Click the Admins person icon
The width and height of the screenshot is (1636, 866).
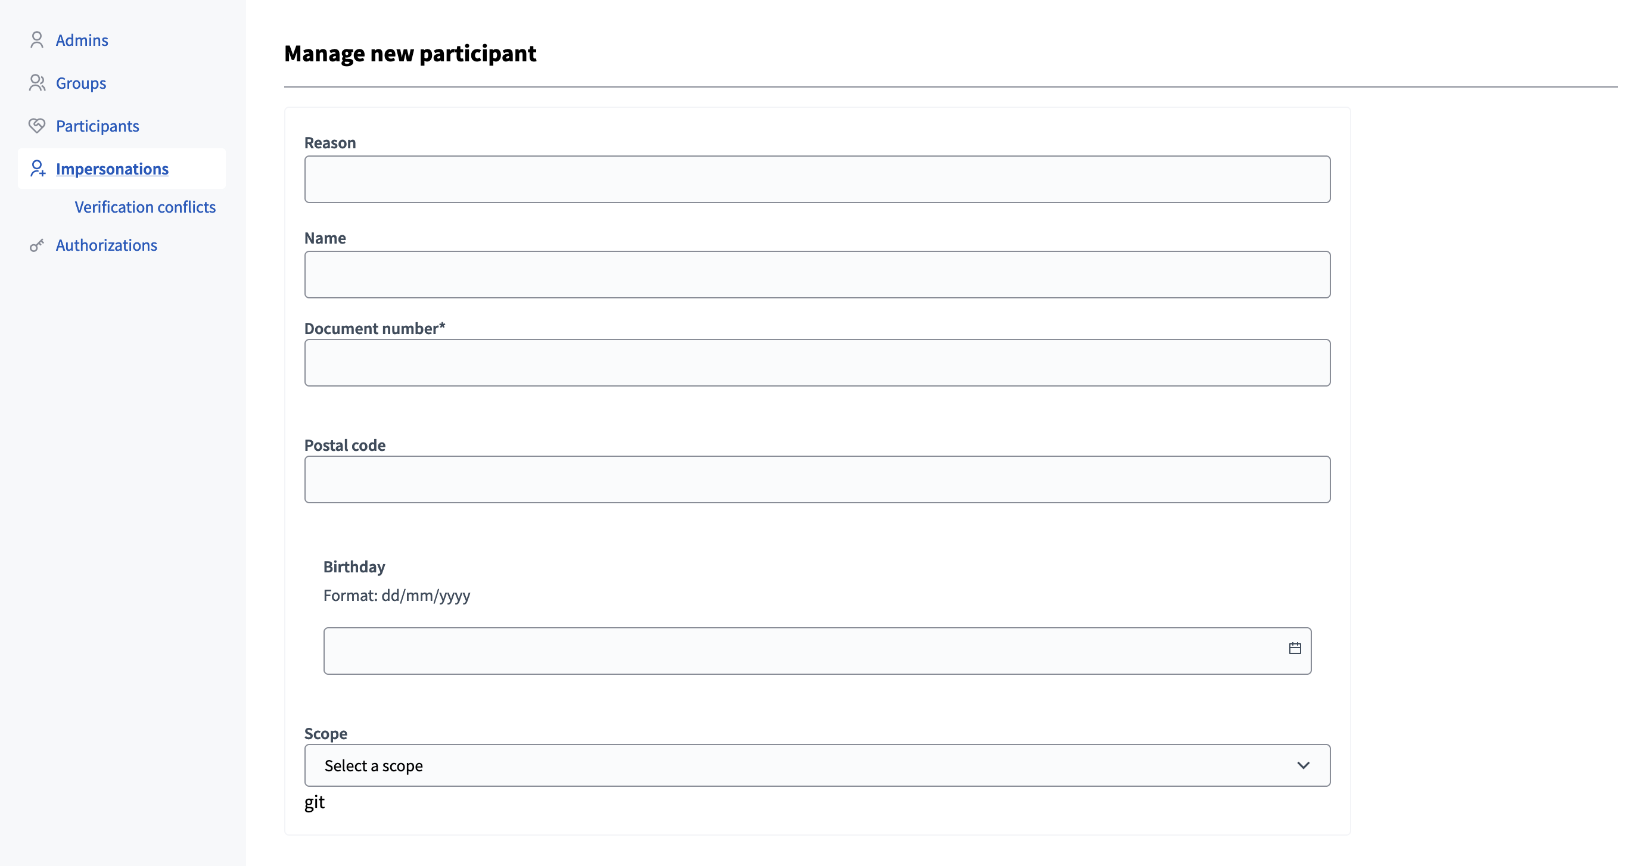click(36, 39)
